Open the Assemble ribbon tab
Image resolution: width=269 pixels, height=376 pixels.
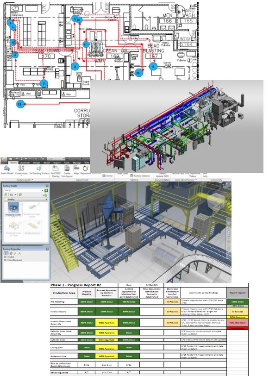point(25,163)
